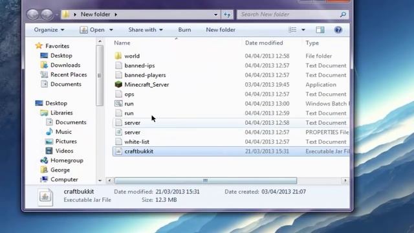Click the Back navigation arrow button
Screen dimensions: 414x233
click(33, 14)
